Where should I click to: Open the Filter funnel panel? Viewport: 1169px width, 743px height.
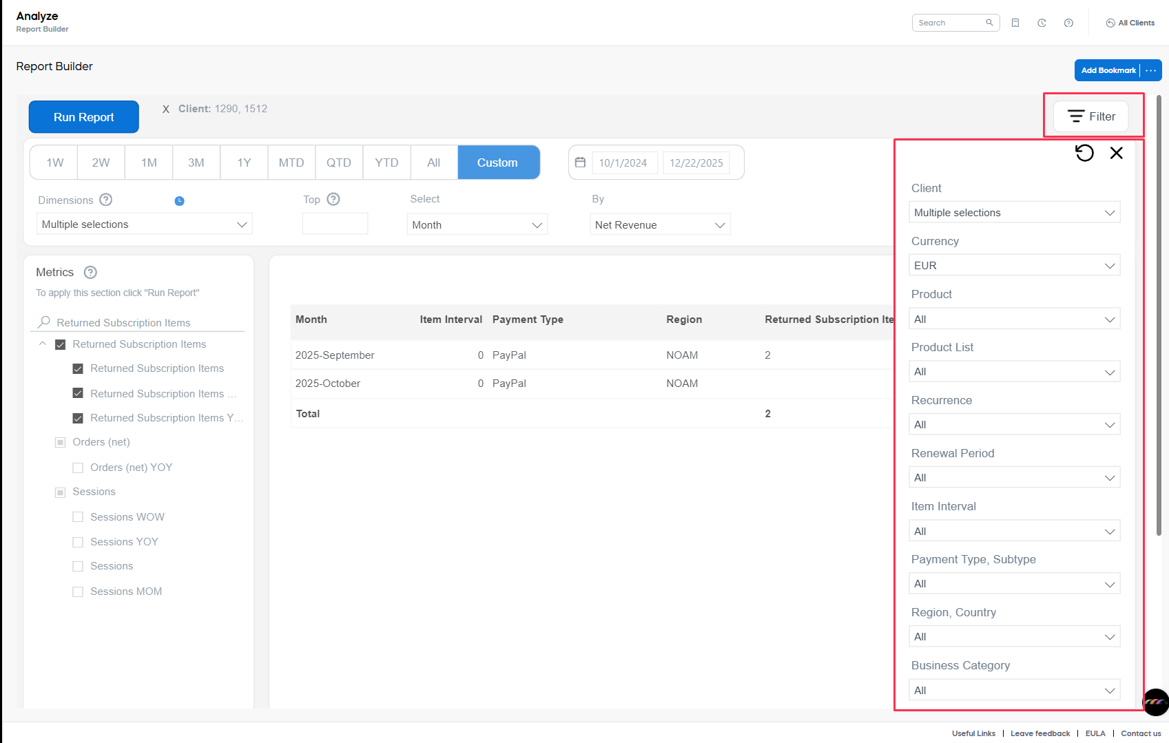point(1090,116)
